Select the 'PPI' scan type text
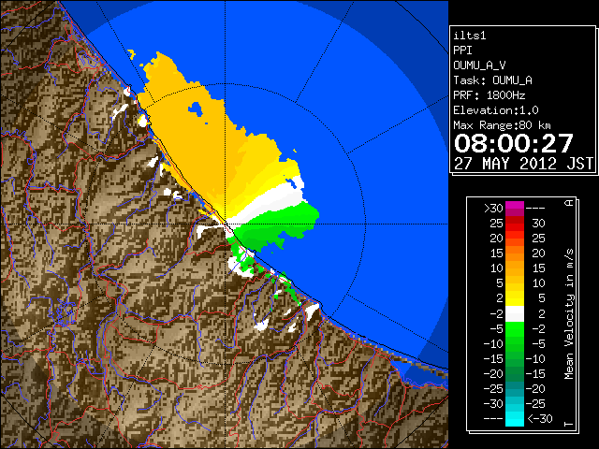The width and height of the screenshot is (599, 449). pyautogui.click(x=462, y=51)
